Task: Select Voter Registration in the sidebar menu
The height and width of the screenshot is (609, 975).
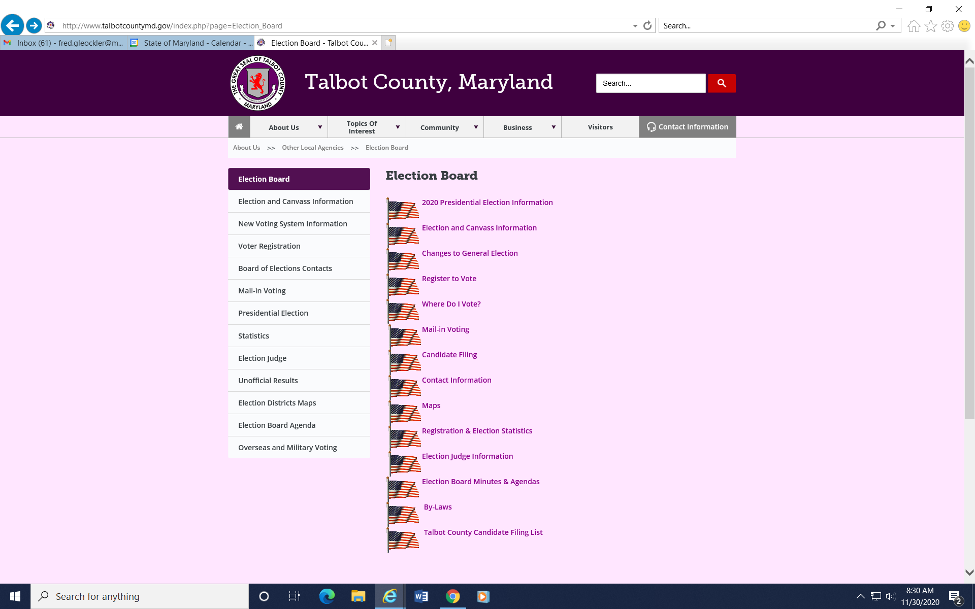Action: pos(269,246)
